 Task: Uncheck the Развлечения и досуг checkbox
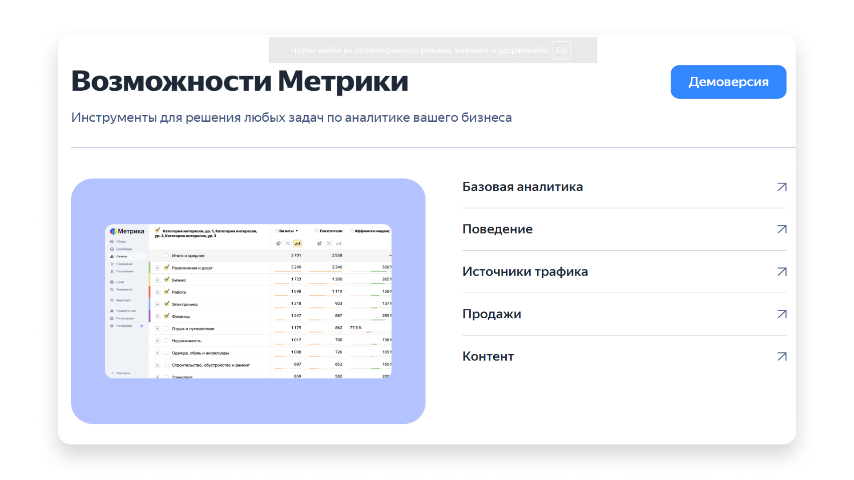click(167, 268)
